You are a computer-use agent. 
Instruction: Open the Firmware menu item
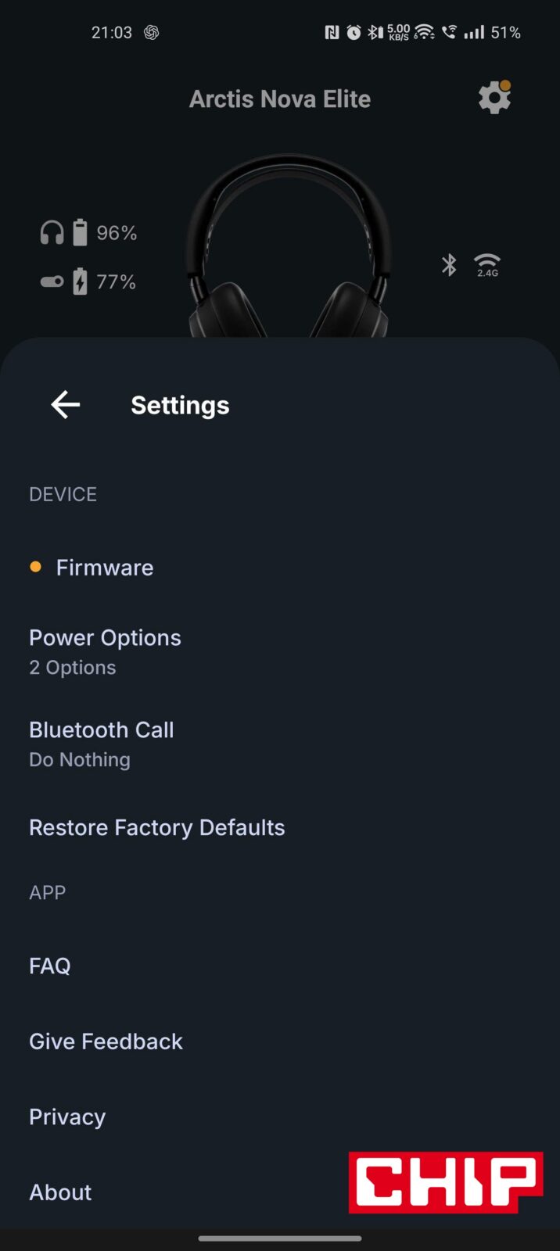[x=105, y=568]
